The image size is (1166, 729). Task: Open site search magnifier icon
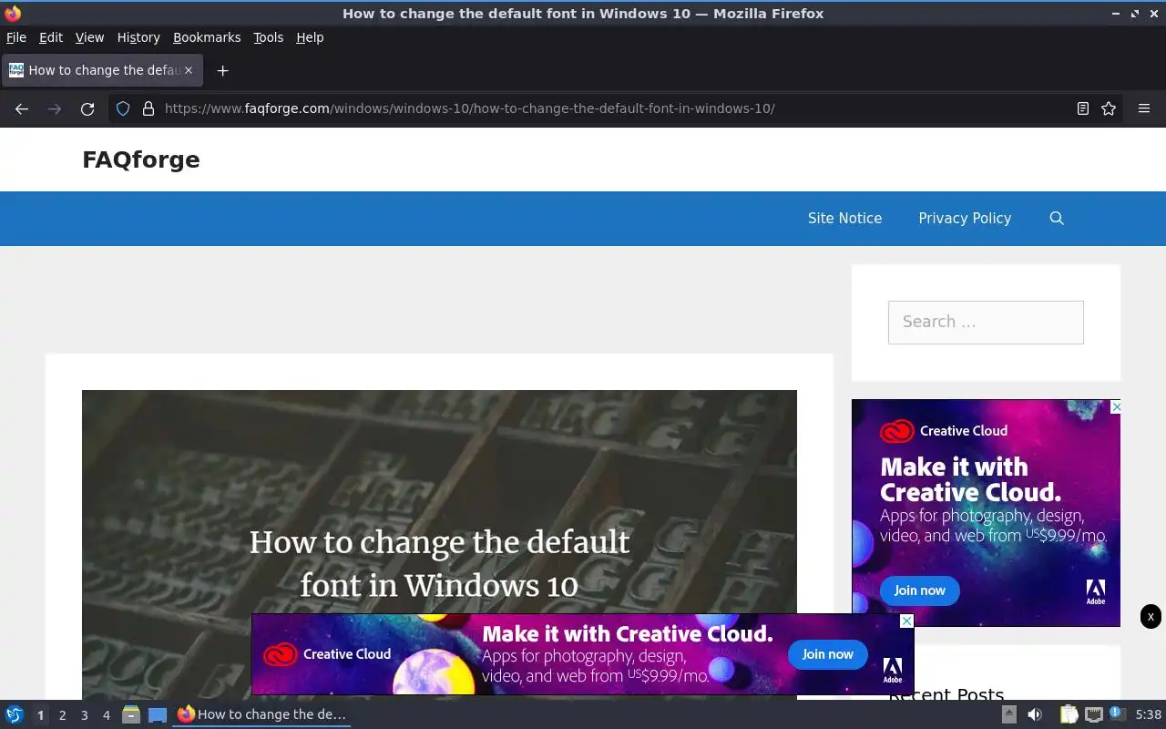pos(1057,218)
